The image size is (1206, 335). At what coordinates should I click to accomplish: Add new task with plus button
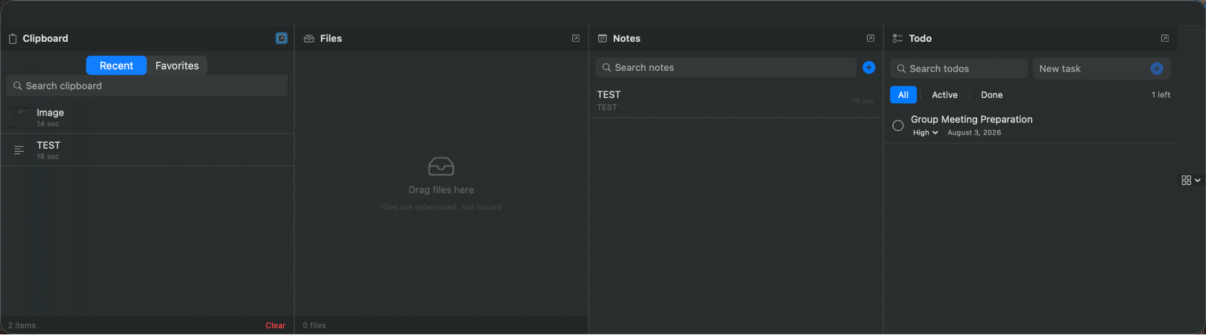tap(1157, 69)
